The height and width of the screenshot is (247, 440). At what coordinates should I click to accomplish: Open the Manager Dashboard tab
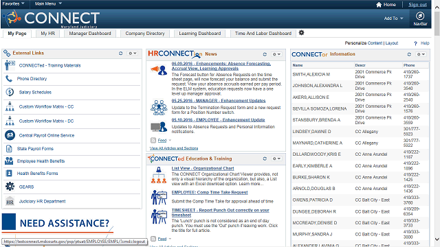[x=90, y=34]
